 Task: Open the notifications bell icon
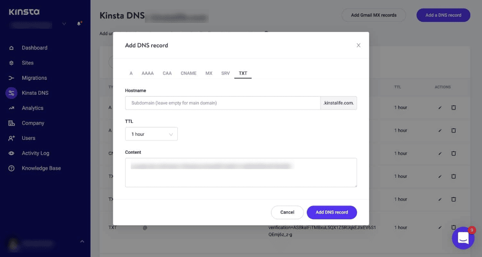click(x=79, y=23)
